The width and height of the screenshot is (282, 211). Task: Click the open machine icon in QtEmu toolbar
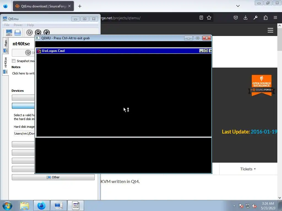point(18,32)
